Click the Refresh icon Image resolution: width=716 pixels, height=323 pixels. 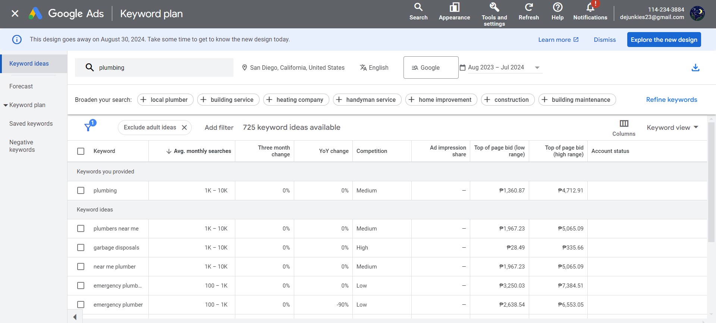[x=528, y=7]
